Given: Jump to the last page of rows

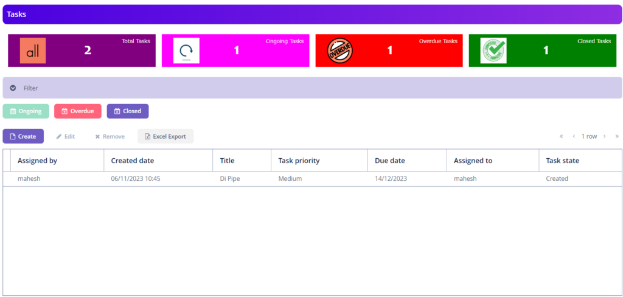Looking at the screenshot, I should tap(617, 136).
